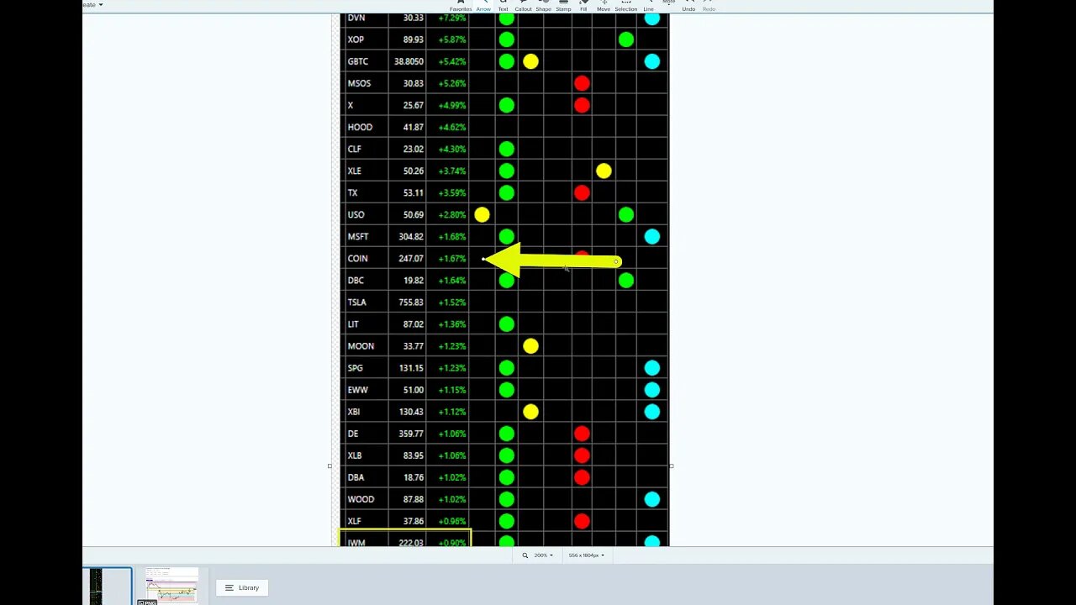Screen dimensions: 1076x605
Task: Click the HOOD ticker cell
Action: coord(367,127)
